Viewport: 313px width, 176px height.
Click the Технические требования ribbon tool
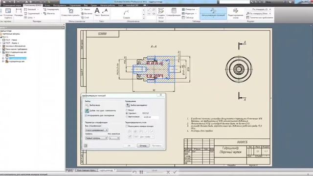coord(260,18)
